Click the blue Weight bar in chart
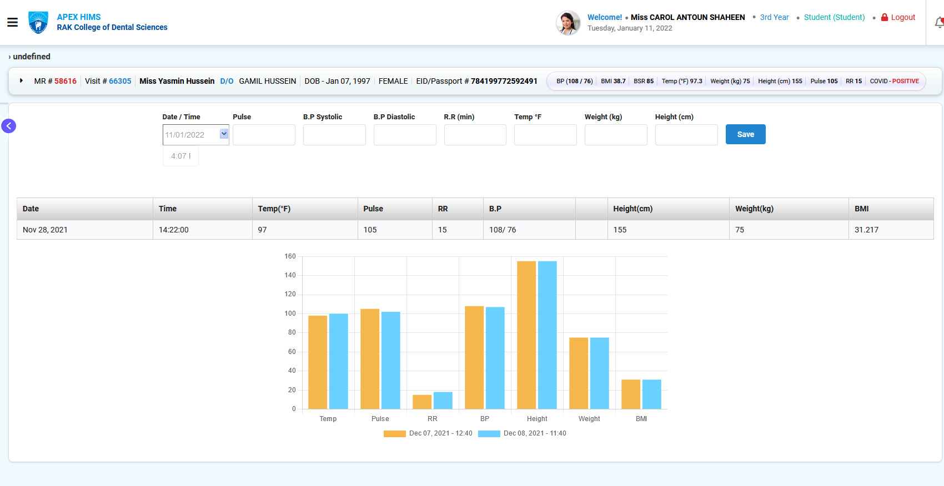 pyautogui.click(x=600, y=373)
